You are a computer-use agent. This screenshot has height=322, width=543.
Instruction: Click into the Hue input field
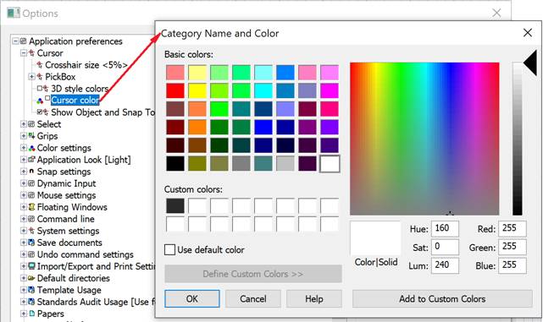pos(445,229)
